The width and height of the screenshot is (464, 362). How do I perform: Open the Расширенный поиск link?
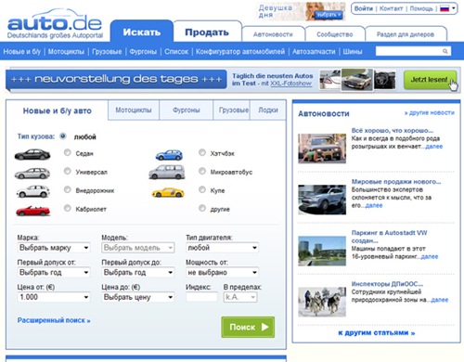[x=54, y=320]
